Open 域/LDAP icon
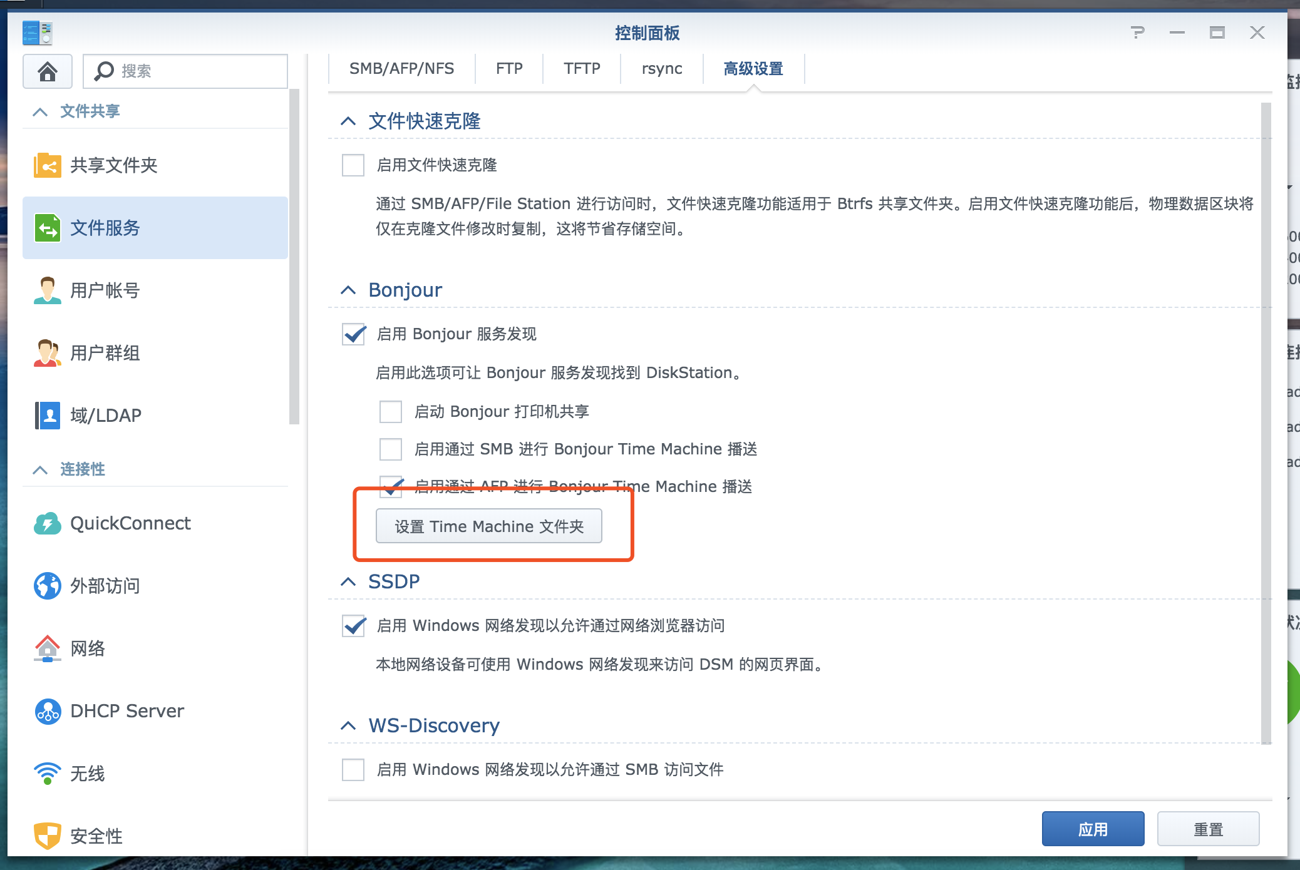The height and width of the screenshot is (870, 1300). (47, 416)
